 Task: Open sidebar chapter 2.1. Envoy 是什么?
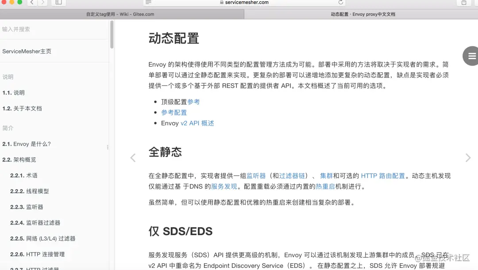(27, 144)
